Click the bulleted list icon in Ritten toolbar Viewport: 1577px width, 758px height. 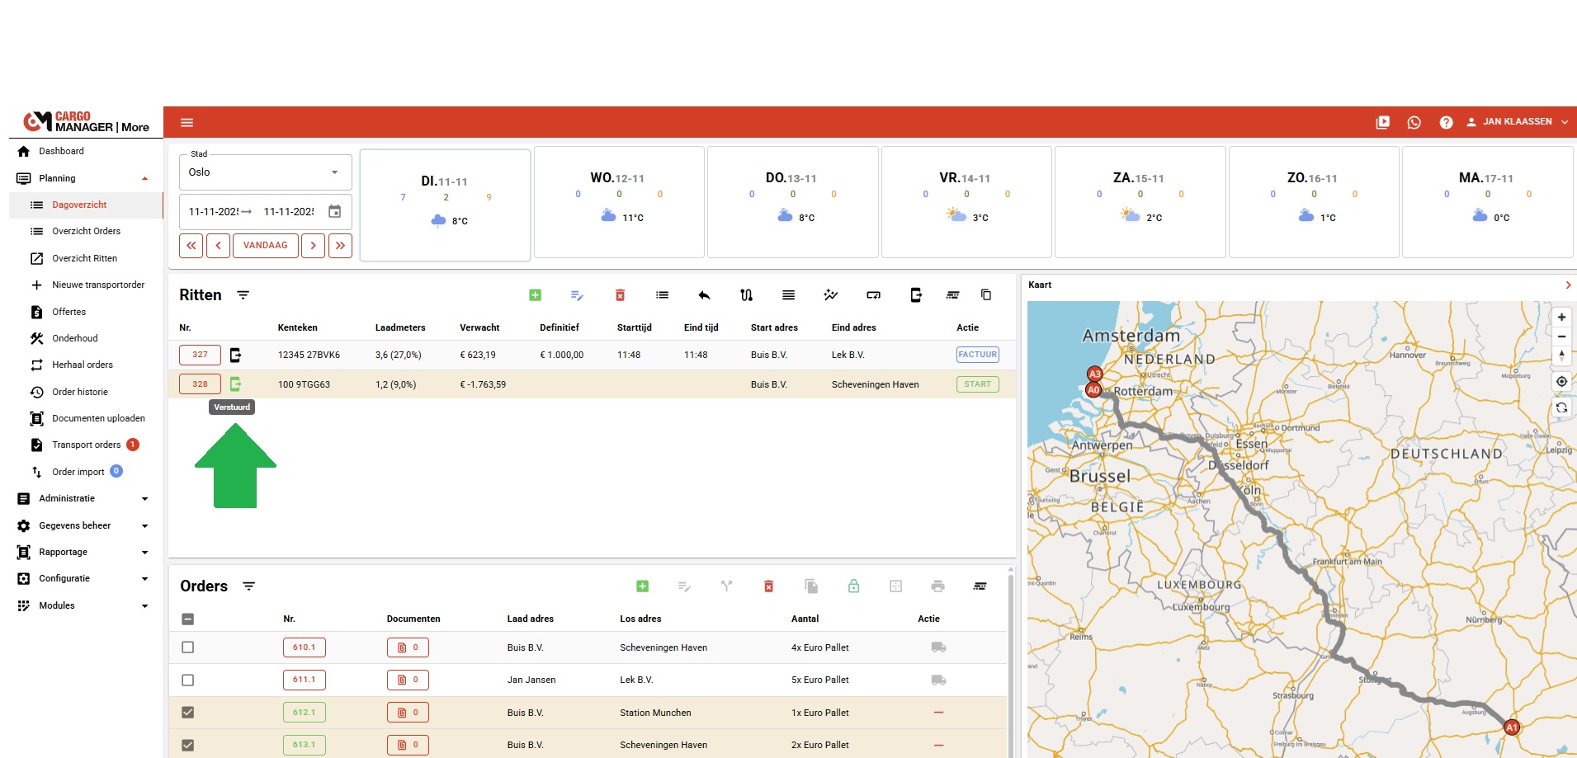(x=662, y=295)
